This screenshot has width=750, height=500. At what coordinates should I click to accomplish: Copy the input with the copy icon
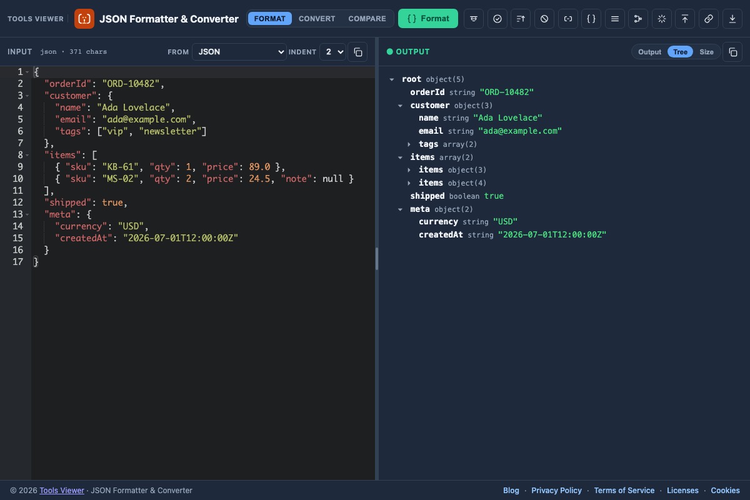(358, 52)
